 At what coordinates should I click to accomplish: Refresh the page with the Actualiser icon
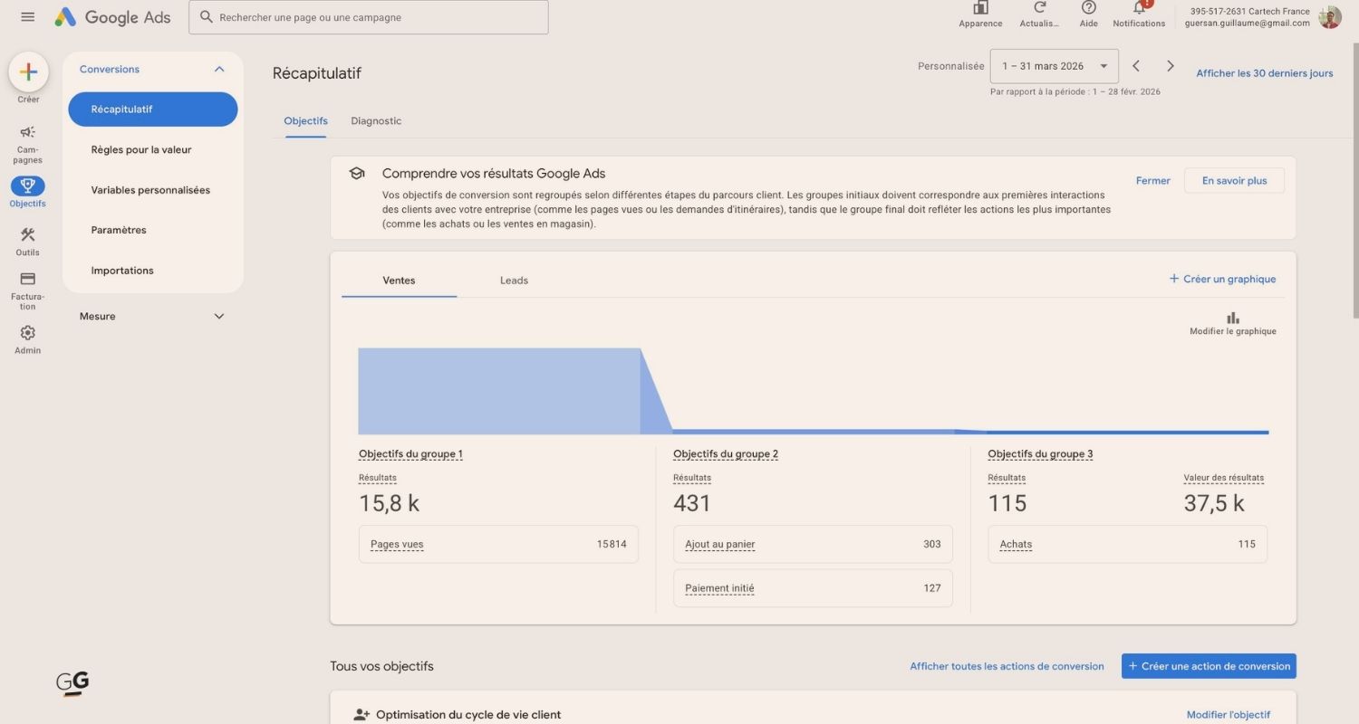click(x=1038, y=11)
